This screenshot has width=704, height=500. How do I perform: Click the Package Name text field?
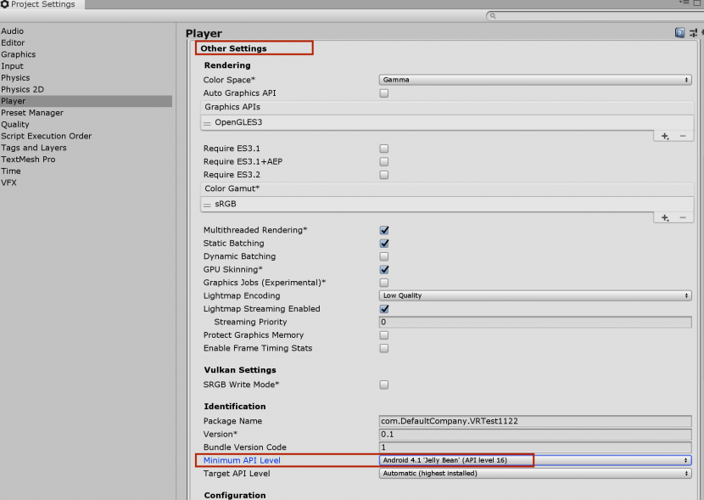tap(534, 421)
